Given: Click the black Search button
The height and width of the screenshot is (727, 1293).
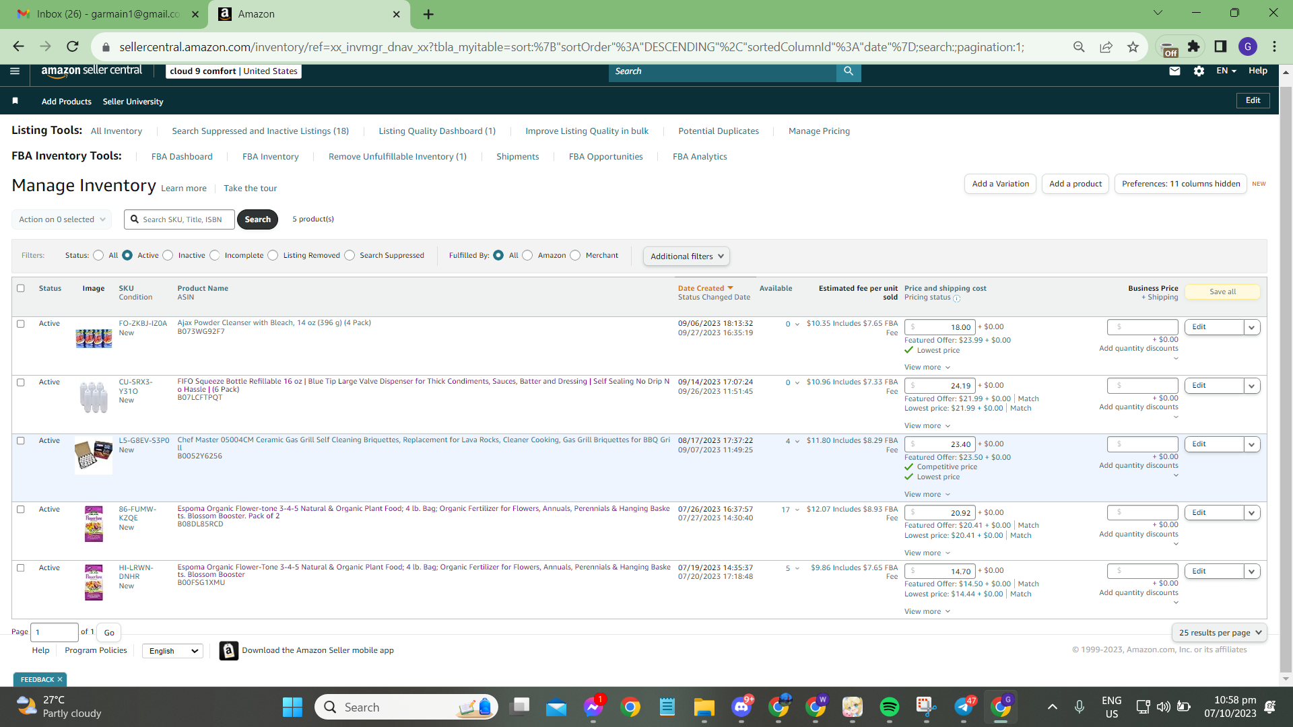Looking at the screenshot, I should pos(258,219).
